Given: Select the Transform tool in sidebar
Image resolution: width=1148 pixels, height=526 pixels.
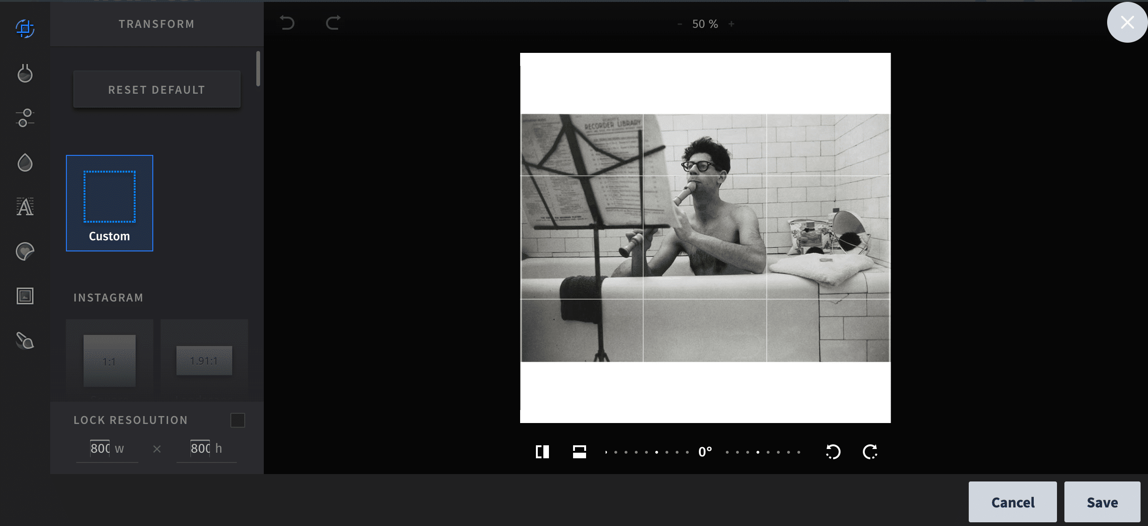Looking at the screenshot, I should coord(24,28).
